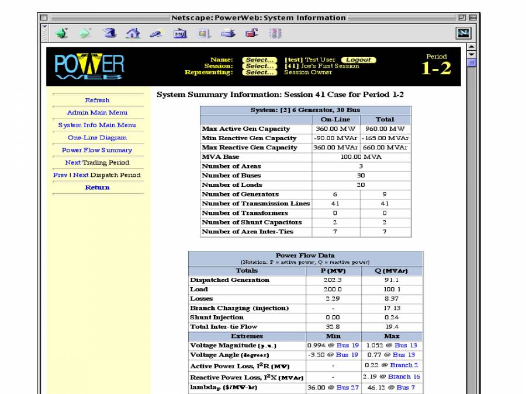The image size is (526, 394).
Task: Collapse the window using title bar right button
Action: [x=472, y=18]
